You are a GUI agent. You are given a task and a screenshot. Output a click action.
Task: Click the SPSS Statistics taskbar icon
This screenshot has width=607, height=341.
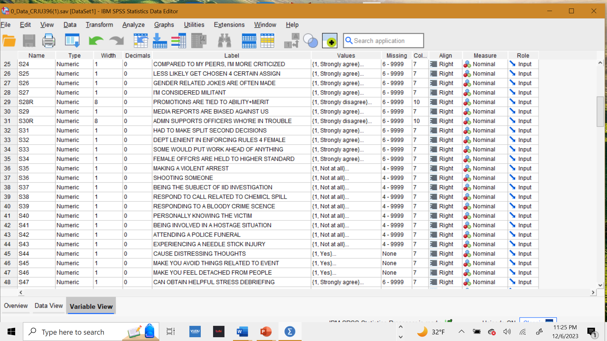coord(290,332)
